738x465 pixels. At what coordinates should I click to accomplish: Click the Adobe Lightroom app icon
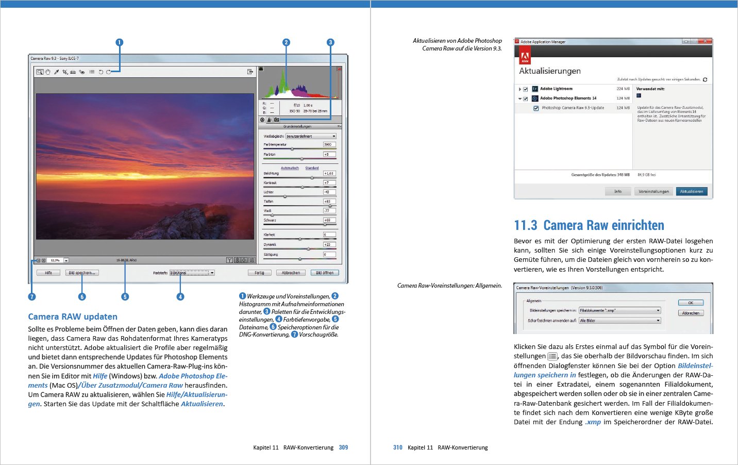[535, 89]
